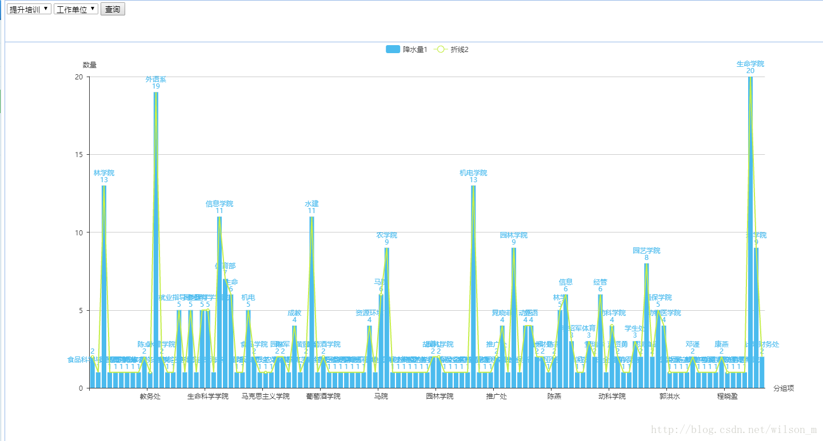This screenshot has width=823, height=441.
Task: Click the 农学院 data label above 9
Action: pyautogui.click(x=387, y=235)
